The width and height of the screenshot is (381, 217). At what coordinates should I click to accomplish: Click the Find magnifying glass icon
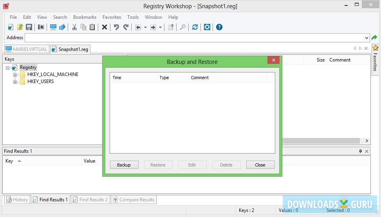coord(183,27)
